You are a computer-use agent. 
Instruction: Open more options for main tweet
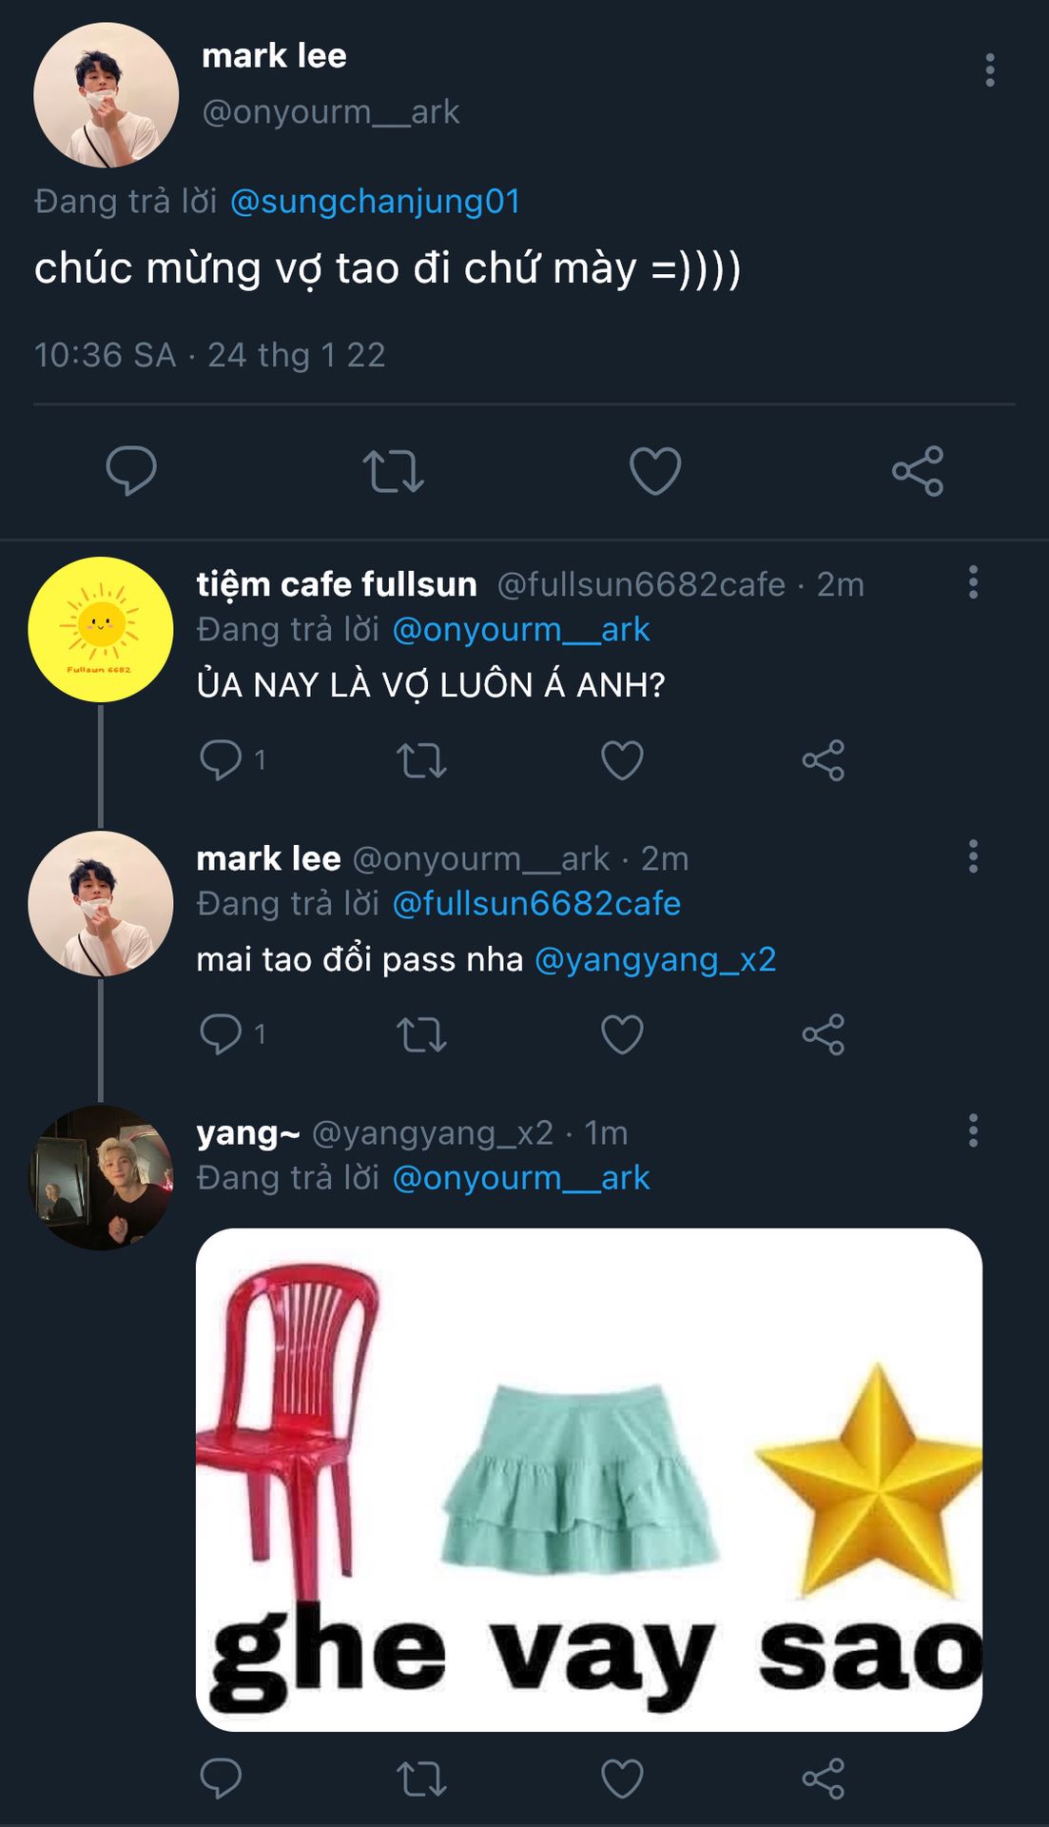click(x=990, y=70)
